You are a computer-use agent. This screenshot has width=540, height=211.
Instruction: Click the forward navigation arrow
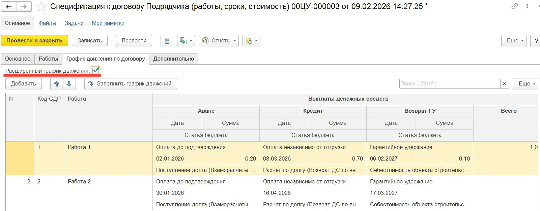pos(24,7)
